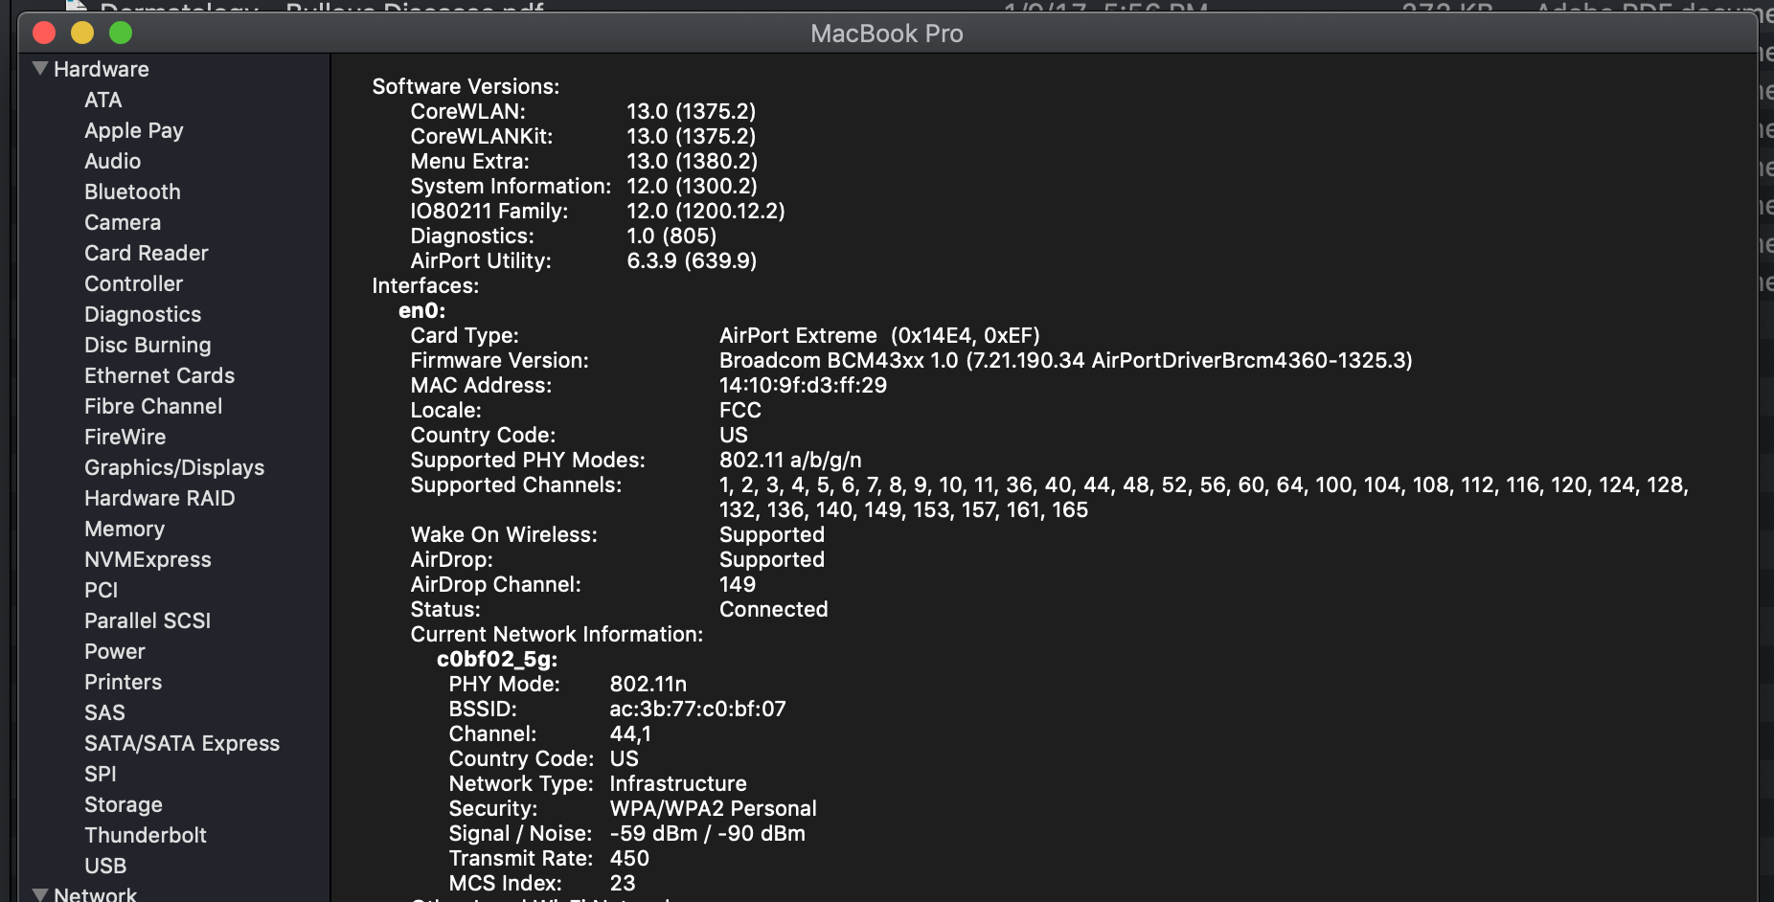Screen dimensions: 1774x902
Task: Click the MAC Address value 14:10:9f:d3:ff:29
Action: [x=803, y=385]
